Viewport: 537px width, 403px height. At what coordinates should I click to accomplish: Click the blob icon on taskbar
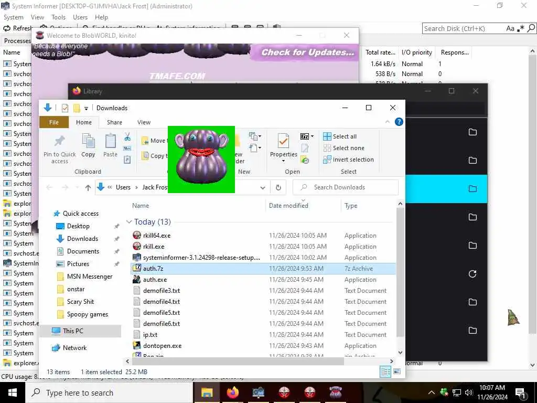click(336, 393)
